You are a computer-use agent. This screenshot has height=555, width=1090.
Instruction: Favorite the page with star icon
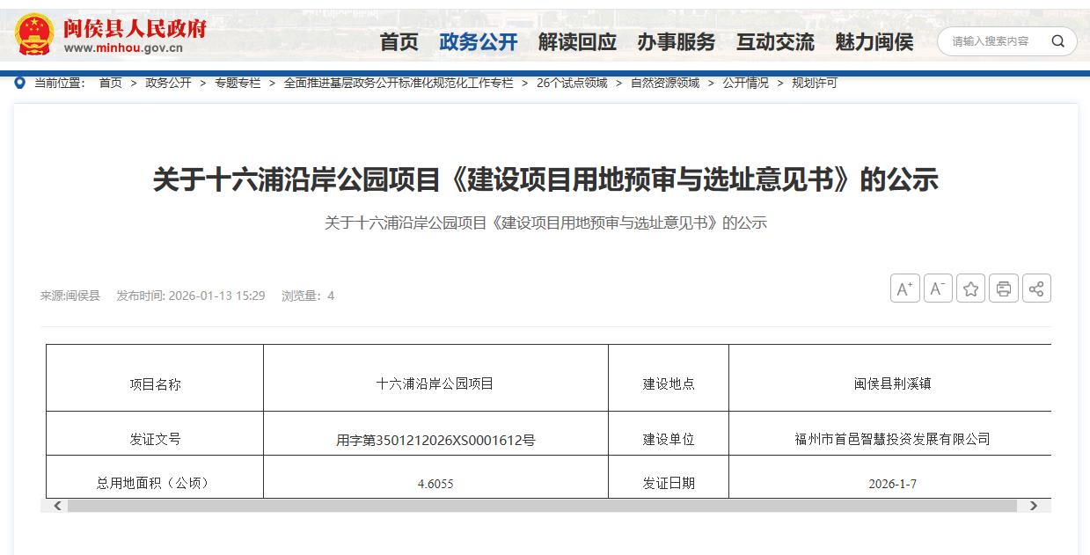pyautogui.click(x=970, y=288)
